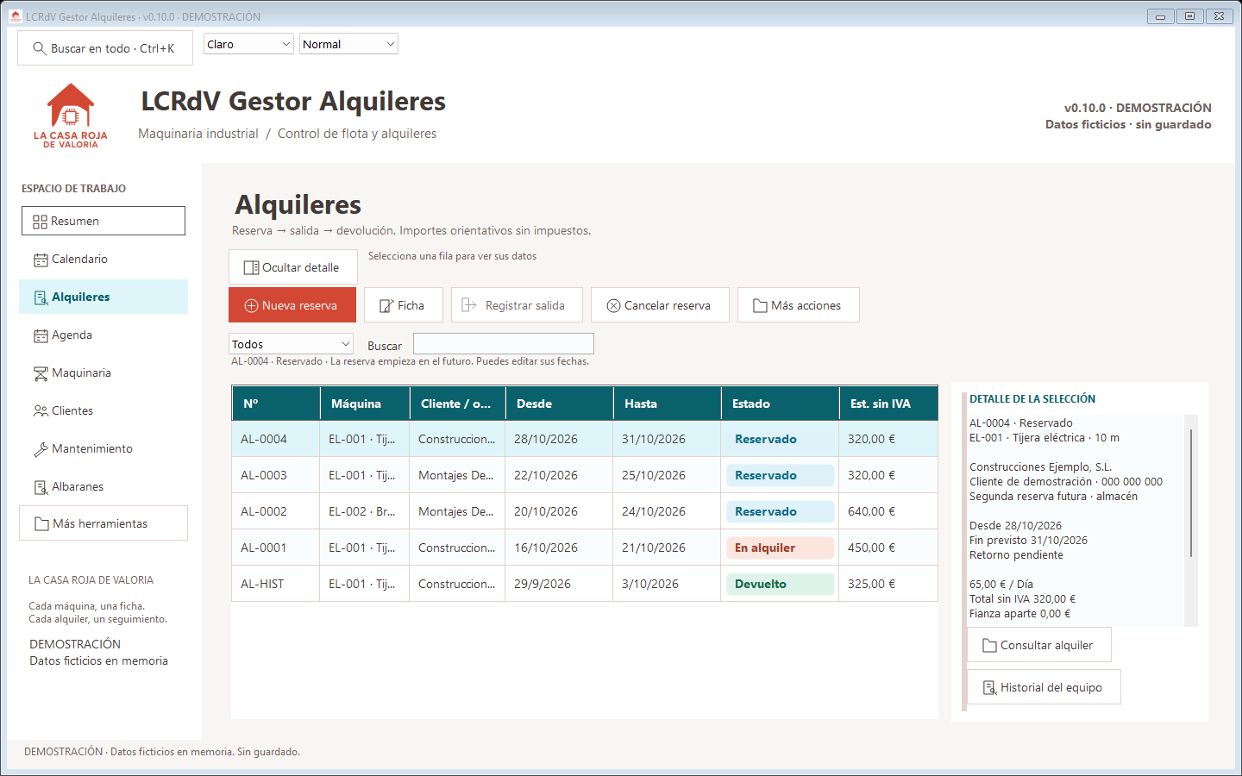Click the Cancelar reserva circled X icon

point(613,305)
